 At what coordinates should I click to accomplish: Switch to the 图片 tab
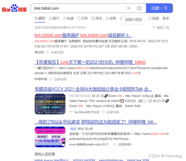point(54,18)
